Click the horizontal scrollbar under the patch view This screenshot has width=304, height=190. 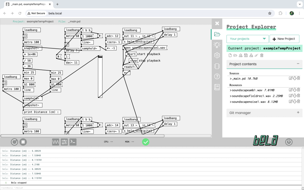click(83, 136)
